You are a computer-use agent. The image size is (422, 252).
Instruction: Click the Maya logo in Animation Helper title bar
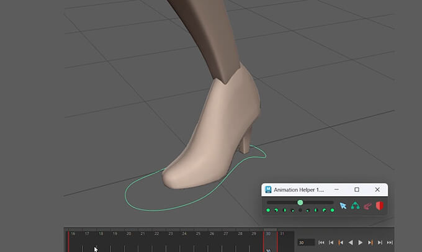coord(268,189)
